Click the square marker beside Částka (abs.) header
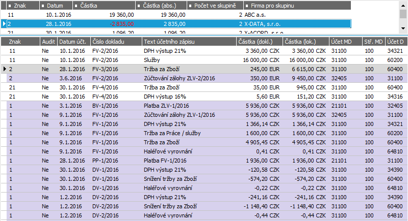Image resolution: width=408 pixels, height=221 pixels. (139, 6)
